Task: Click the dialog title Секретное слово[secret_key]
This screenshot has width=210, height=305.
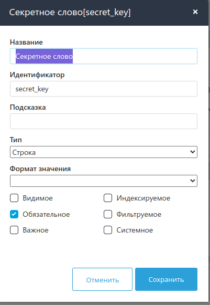Action: point(70,13)
